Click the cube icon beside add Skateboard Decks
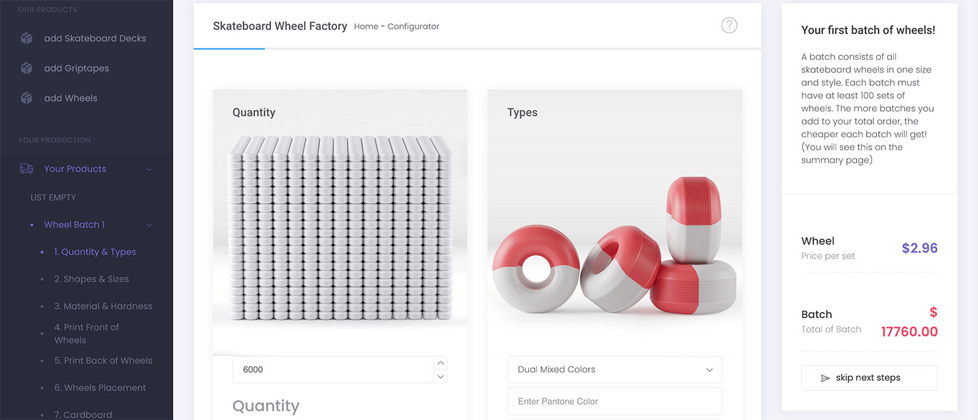The image size is (978, 420). [26, 39]
